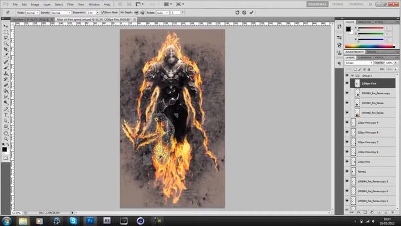The image size is (401, 226).
Task: Select the Move tool in the toolbox
Action: [6, 26]
